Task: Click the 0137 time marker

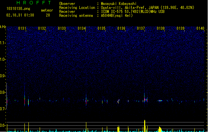Action: 141,28
